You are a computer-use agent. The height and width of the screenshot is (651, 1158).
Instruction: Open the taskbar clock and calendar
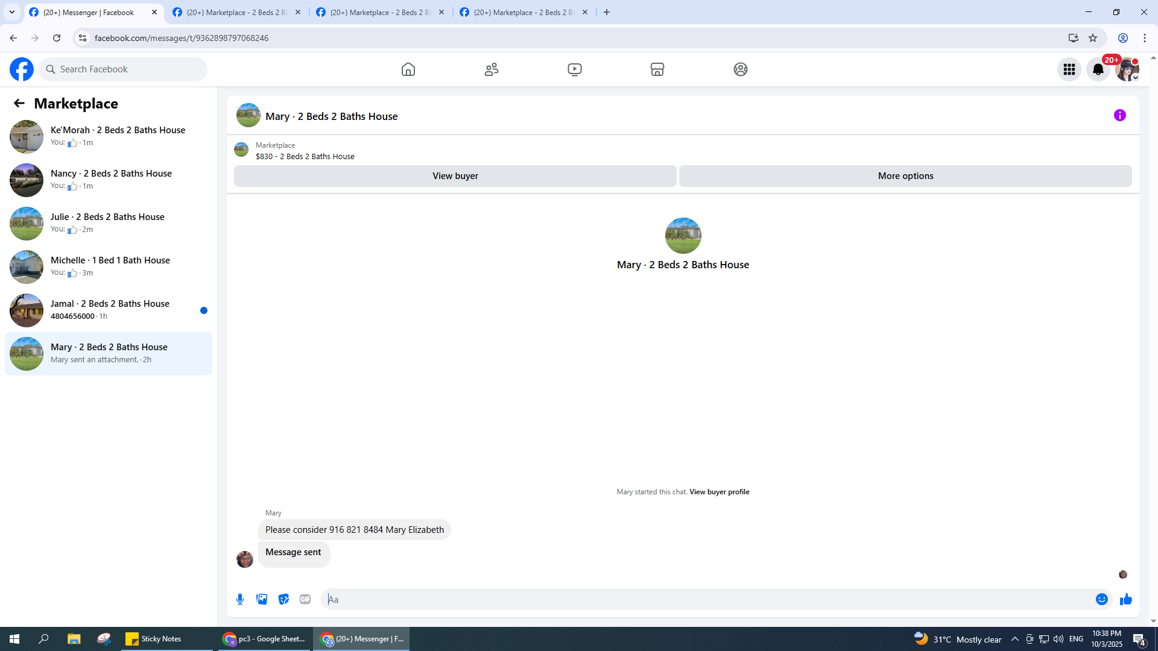pos(1107,639)
